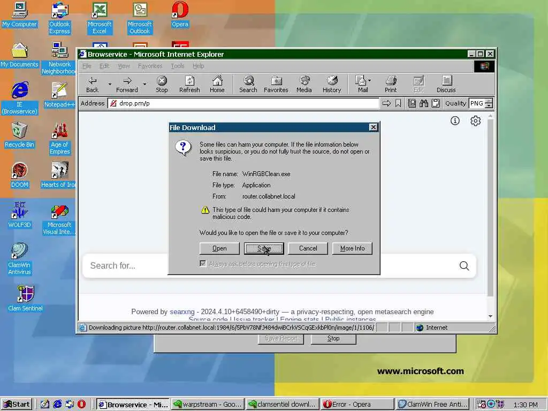
Task: Click the bookmarks book icon in address toolbar
Action: point(412,103)
